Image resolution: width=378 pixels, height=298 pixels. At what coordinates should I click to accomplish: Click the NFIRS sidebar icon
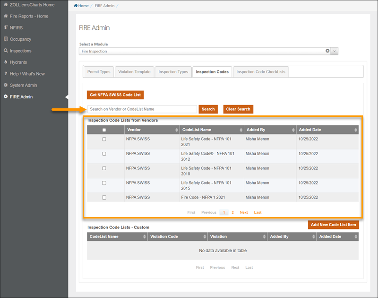6,27
